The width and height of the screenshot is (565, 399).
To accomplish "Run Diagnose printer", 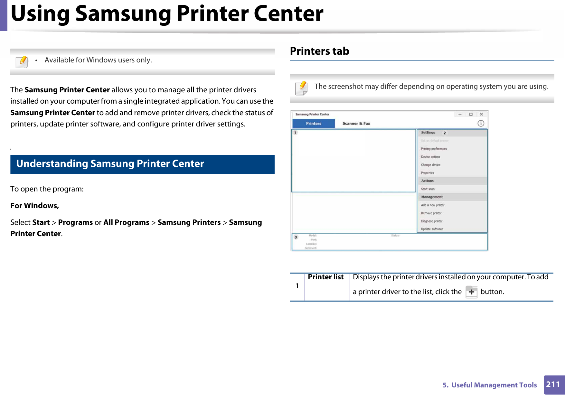I will pos(431,221).
